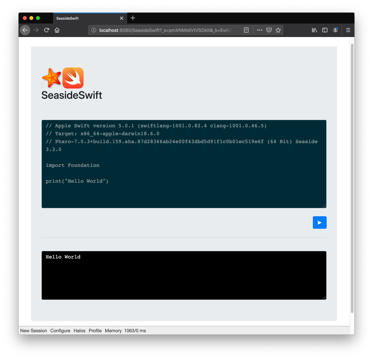Click the yellow minimize window button
Viewport: 373px width, 359px height.
coord(31,18)
